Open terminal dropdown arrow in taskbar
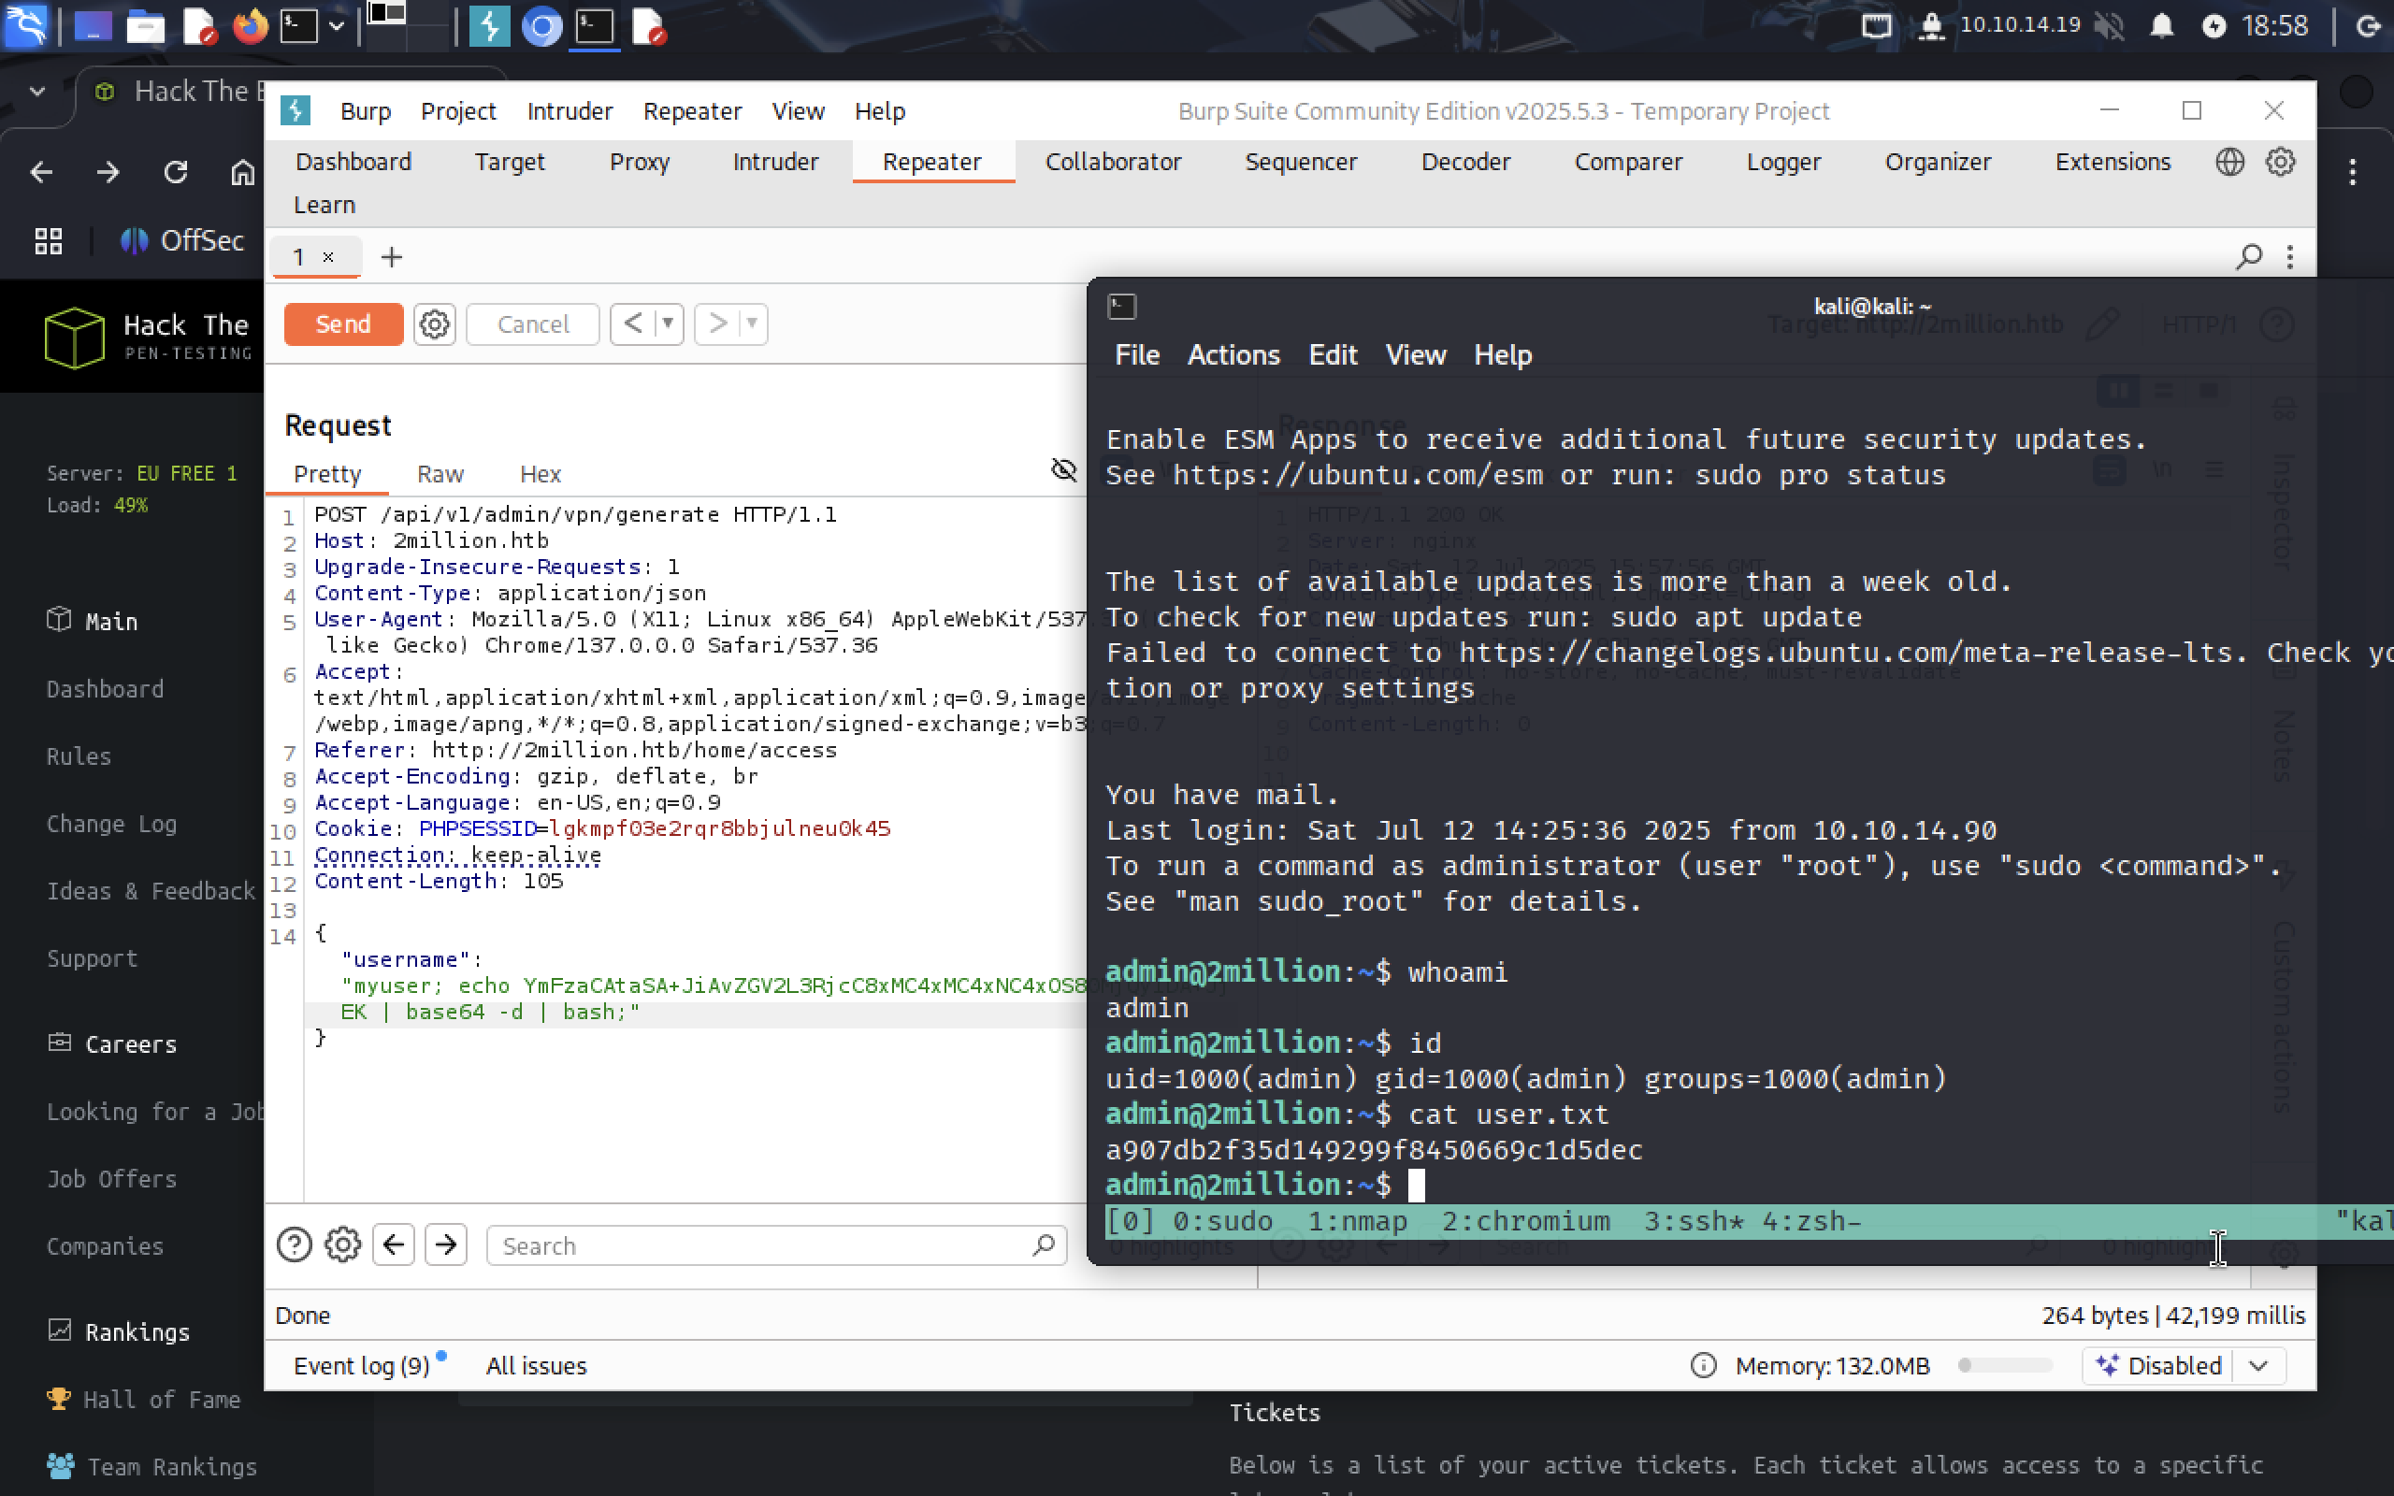This screenshot has height=1496, width=2394. click(x=337, y=26)
